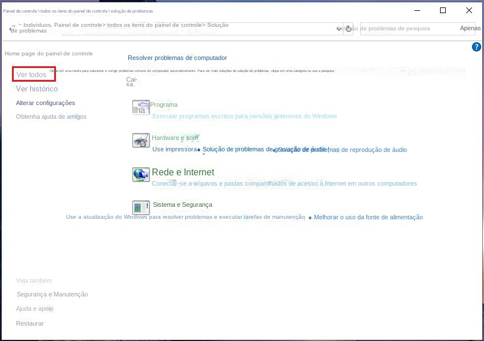Click the refresh icon beside the address bar
The height and width of the screenshot is (341, 484).
click(349, 29)
